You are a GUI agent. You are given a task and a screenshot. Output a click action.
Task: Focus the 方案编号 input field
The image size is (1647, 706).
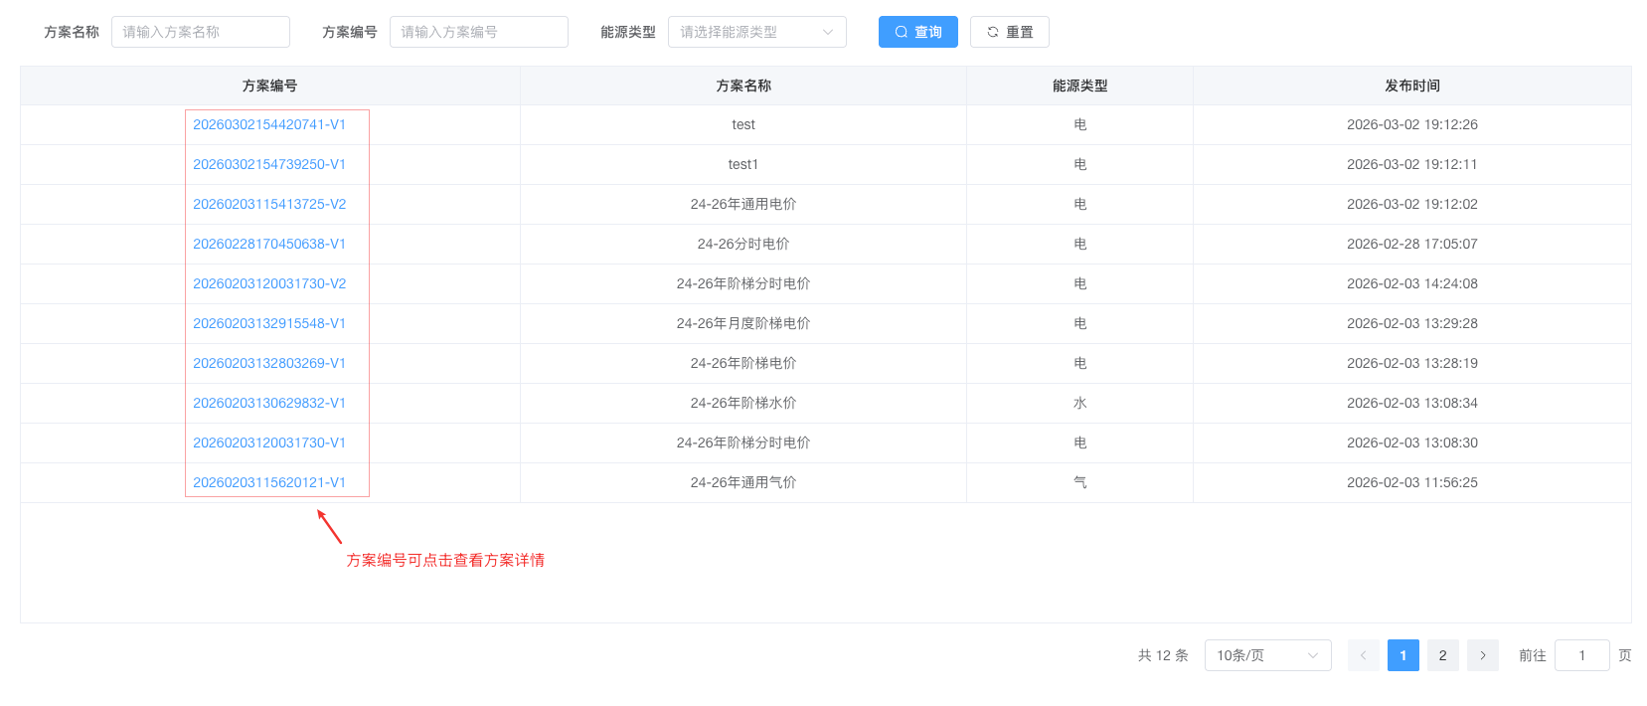pyautogui.click(x=479, y=32)
